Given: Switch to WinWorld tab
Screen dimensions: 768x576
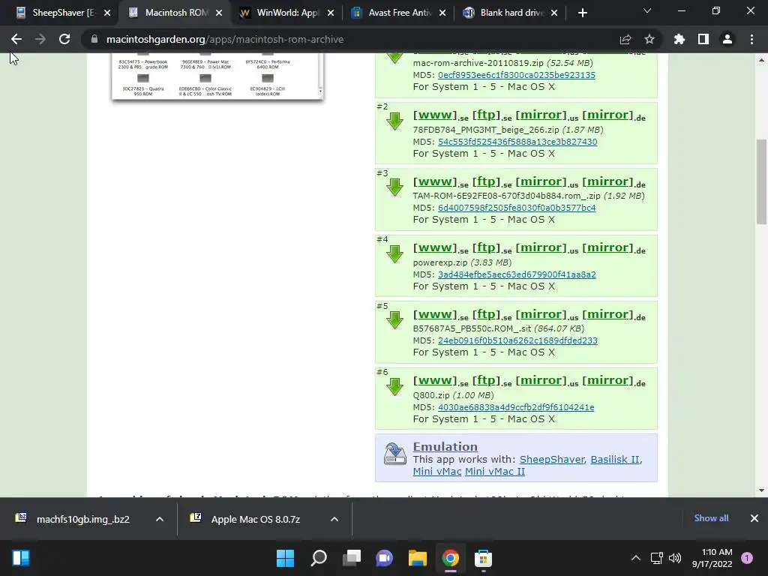Looking at the screenshot, I should [x=280, y=13].
